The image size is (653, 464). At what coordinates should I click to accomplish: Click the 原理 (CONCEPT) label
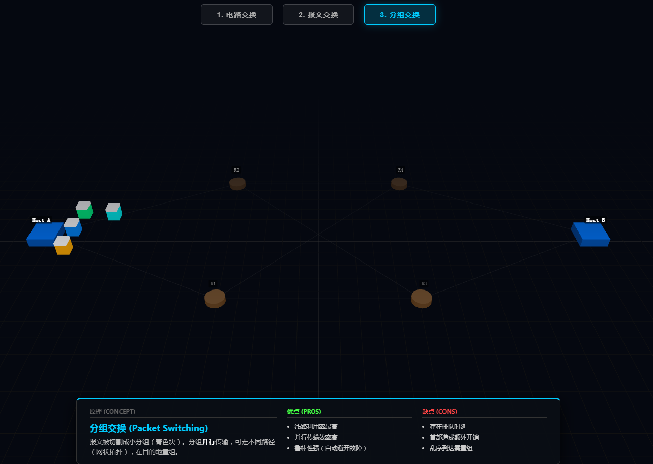point(112,411)
